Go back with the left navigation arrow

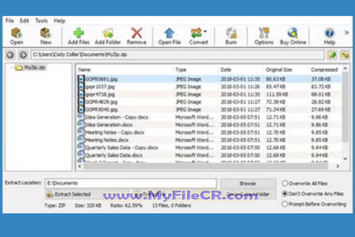[10, 55]
